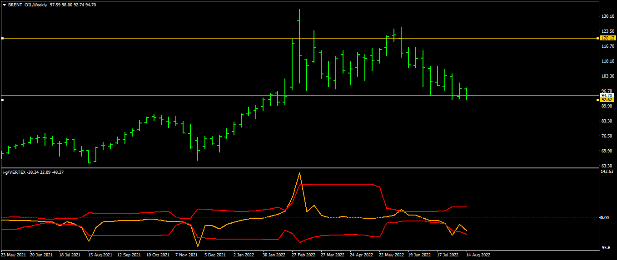Click the 5 Dec 2021 date label

[x=215, y=255]
